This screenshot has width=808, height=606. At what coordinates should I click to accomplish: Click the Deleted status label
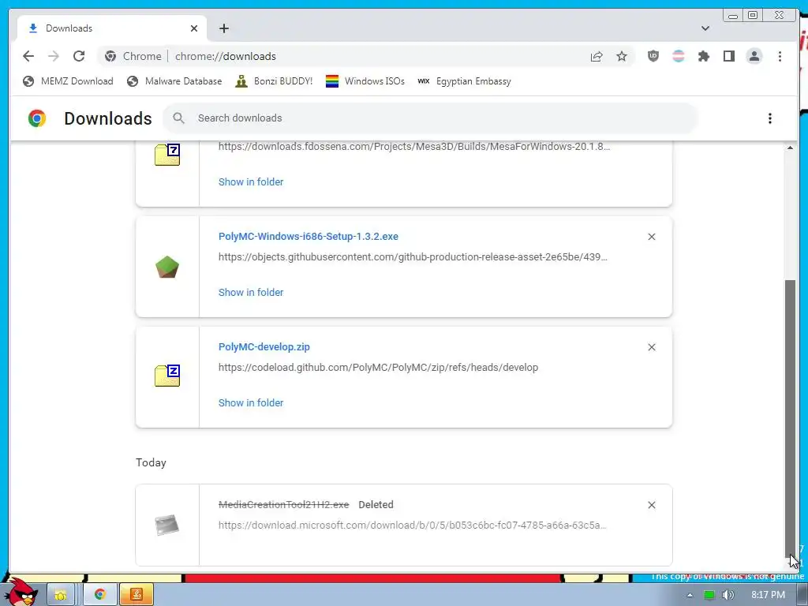point(376,504)
